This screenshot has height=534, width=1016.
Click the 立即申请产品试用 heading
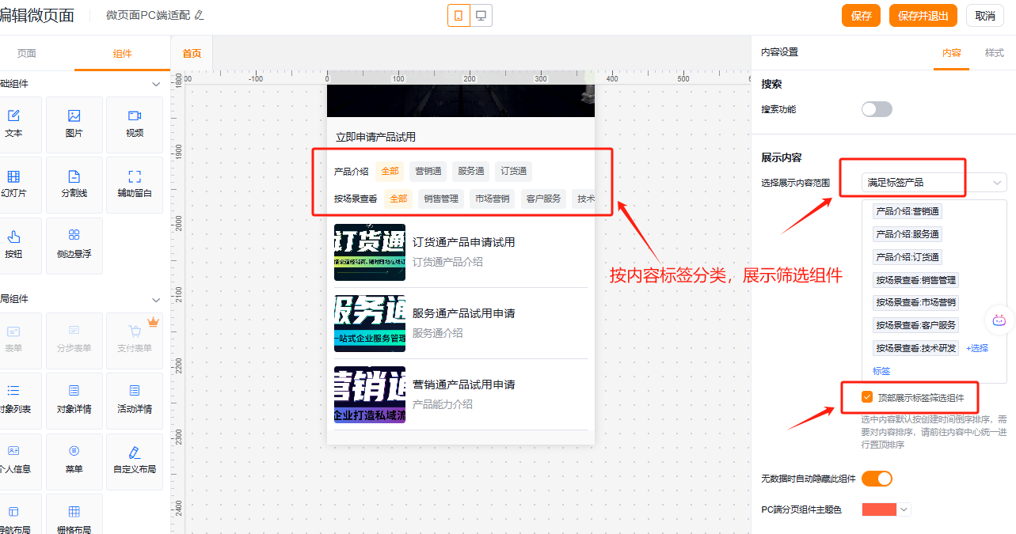point(375,138)
